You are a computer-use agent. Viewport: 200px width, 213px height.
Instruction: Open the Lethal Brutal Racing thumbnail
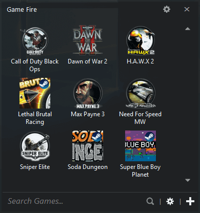click(35, 93)
